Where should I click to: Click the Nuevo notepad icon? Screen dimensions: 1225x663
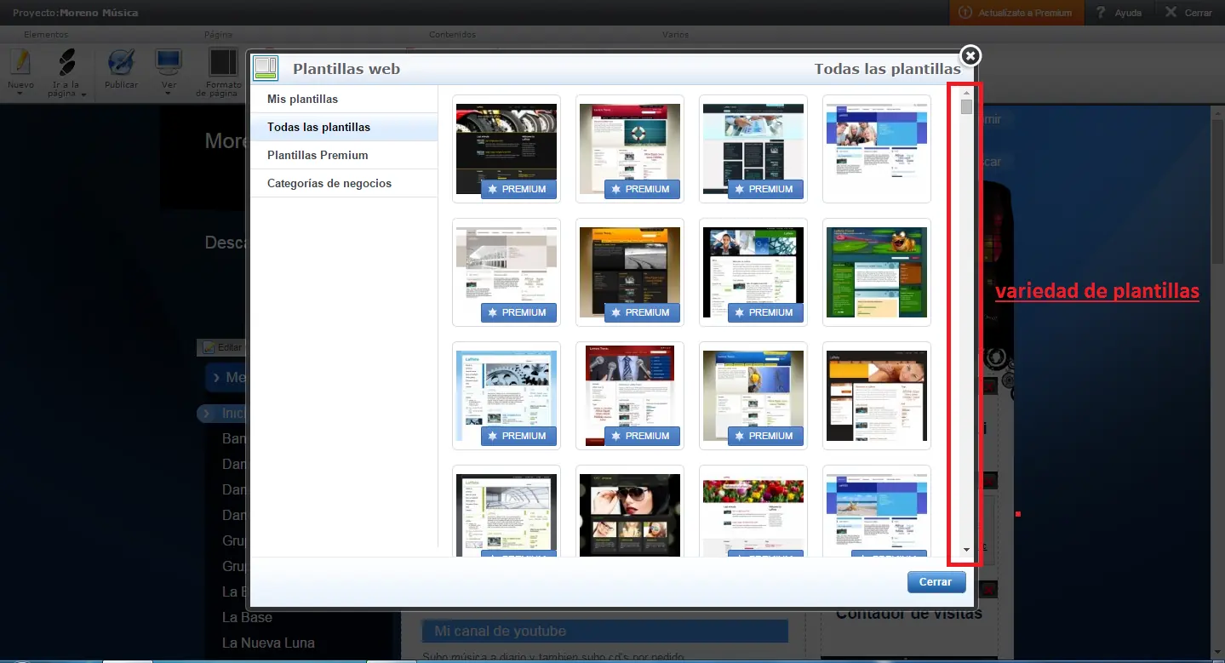pyautogui.click(x=20, y=62)
